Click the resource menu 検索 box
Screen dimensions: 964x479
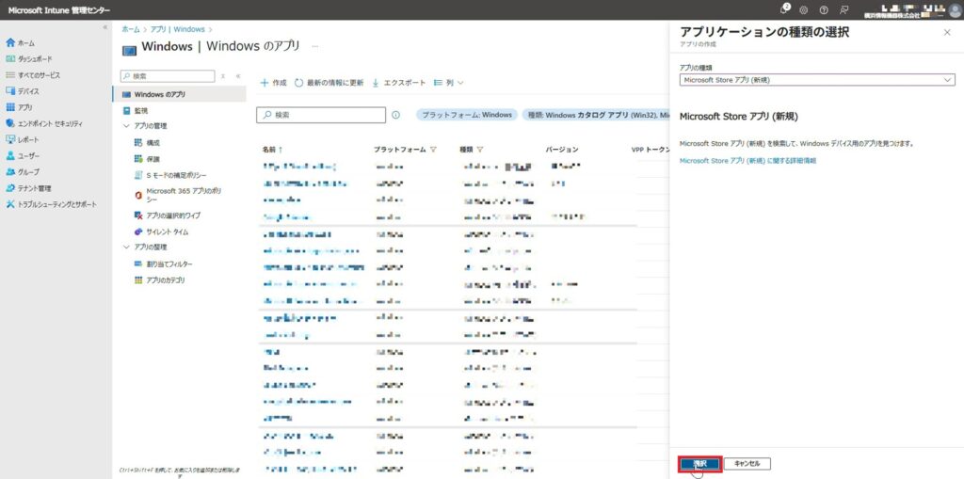[168, 76]
